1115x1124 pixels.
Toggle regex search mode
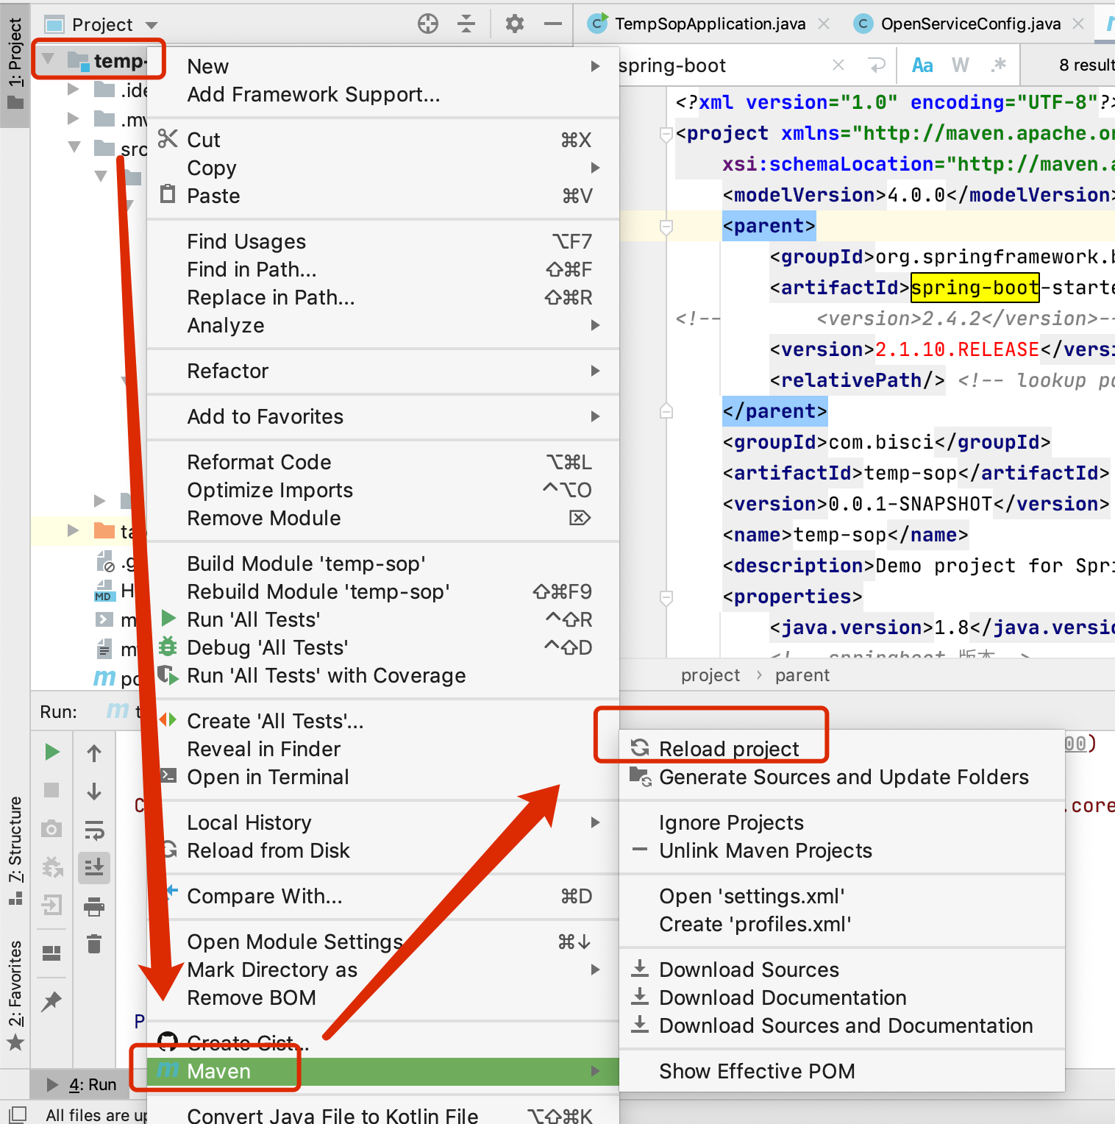[x=999, y=65]
